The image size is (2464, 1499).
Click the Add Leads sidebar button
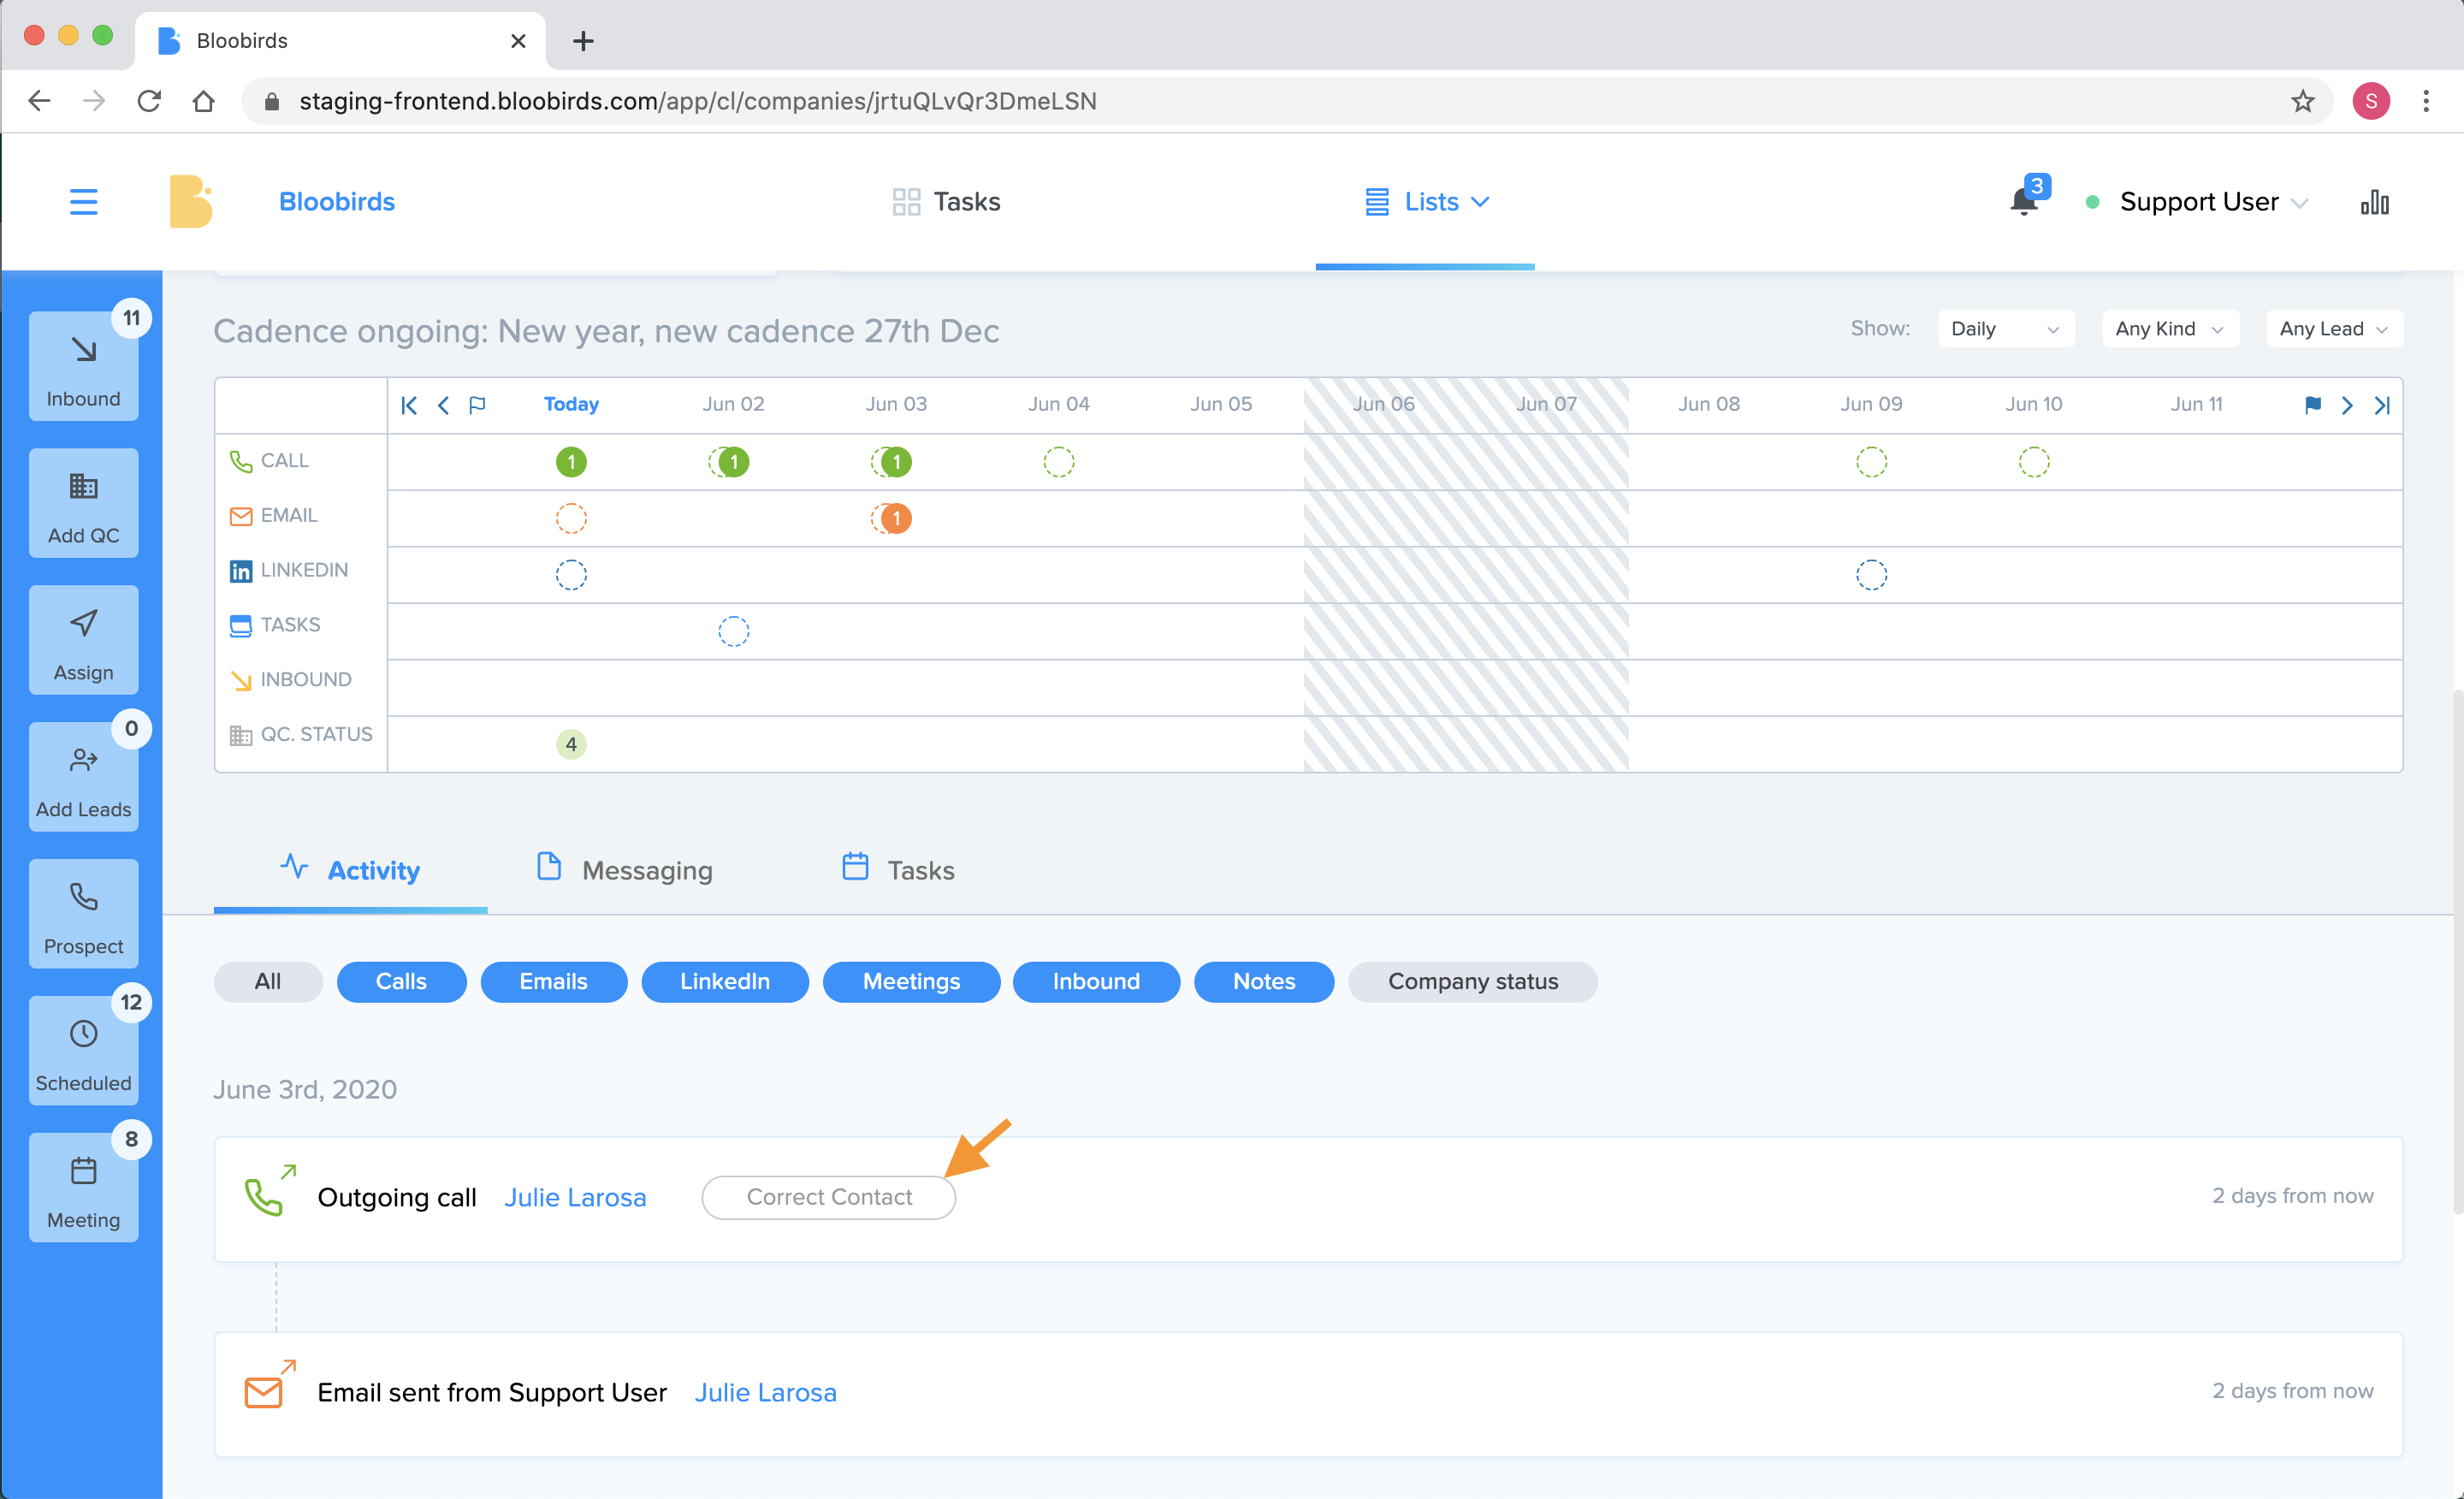[83, 777]
